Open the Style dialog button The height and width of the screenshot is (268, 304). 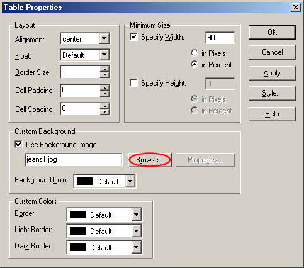click(272, 93)
